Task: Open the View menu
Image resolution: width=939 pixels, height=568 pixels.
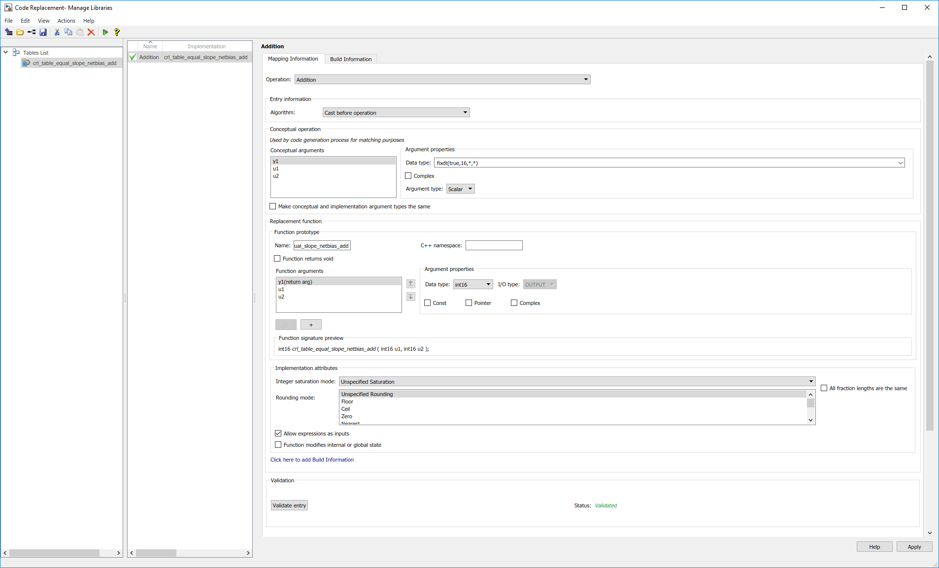Action: tap(44, 21)
